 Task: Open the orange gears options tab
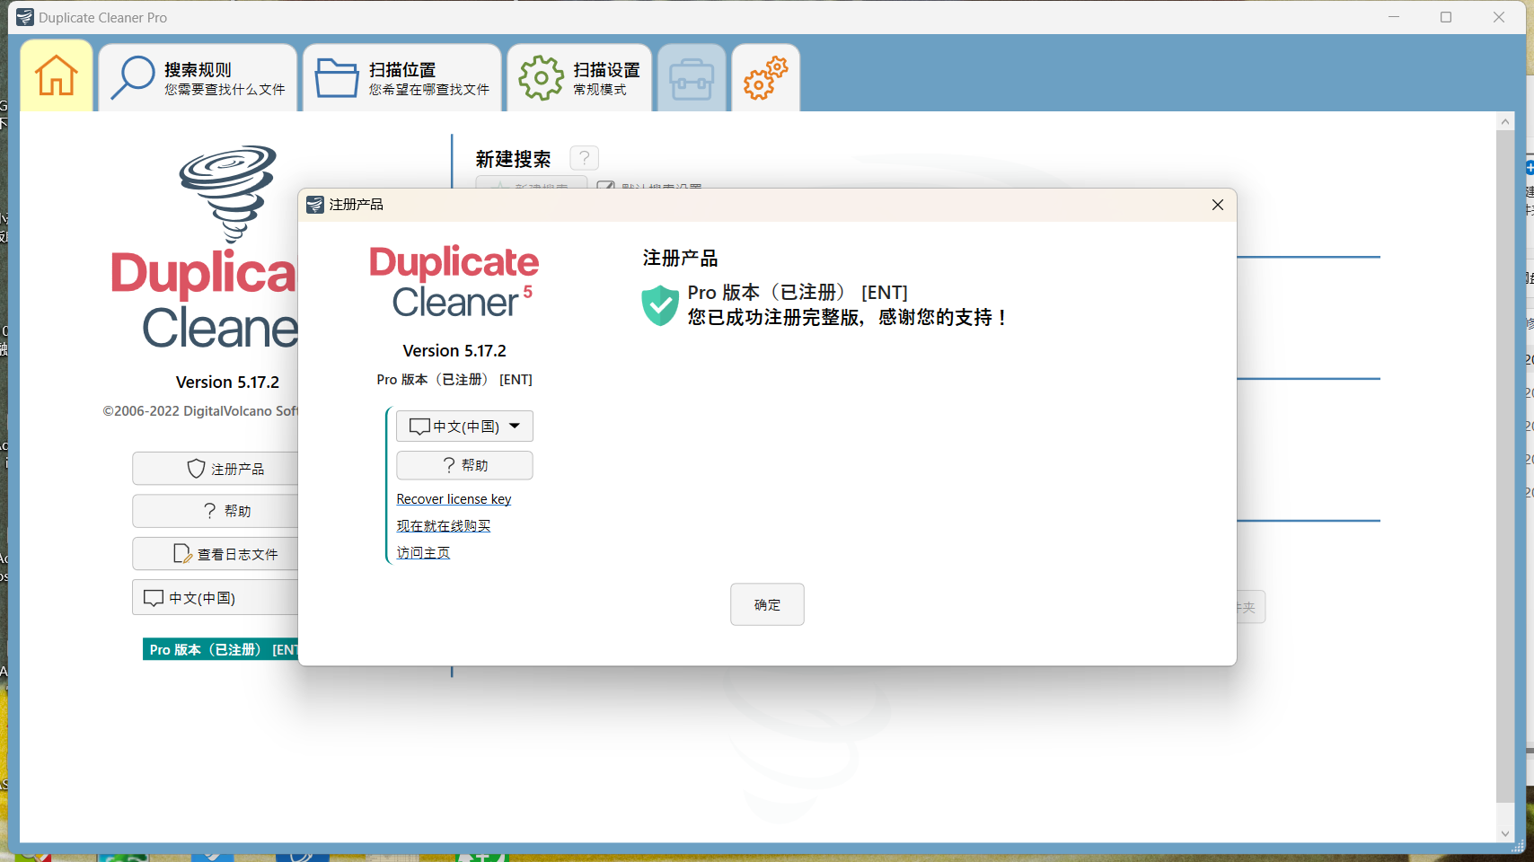pyautogui.click(x=765, y=79)
